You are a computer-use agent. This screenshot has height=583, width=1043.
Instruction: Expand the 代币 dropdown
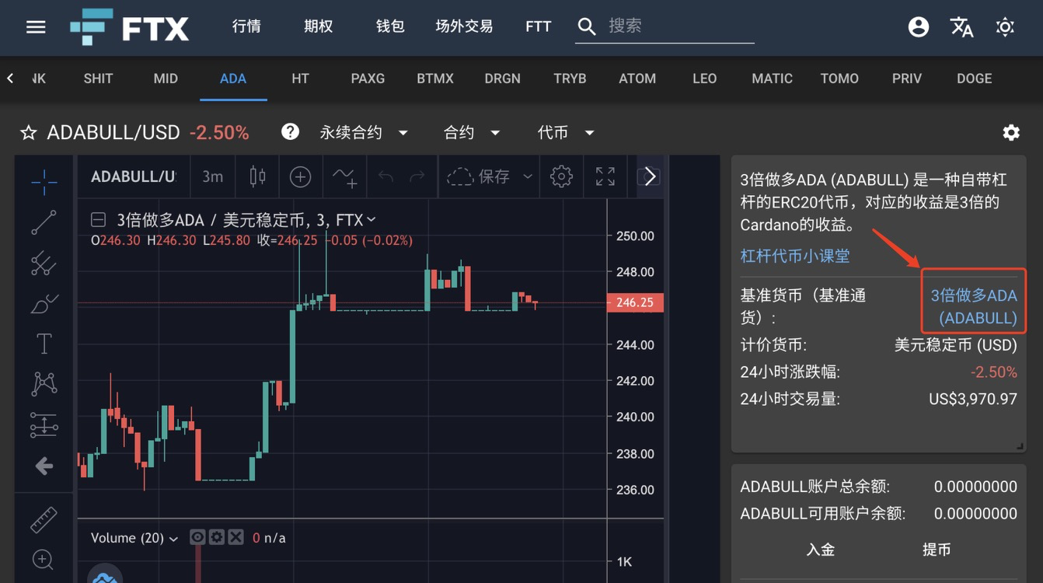[x=566, y=133]
